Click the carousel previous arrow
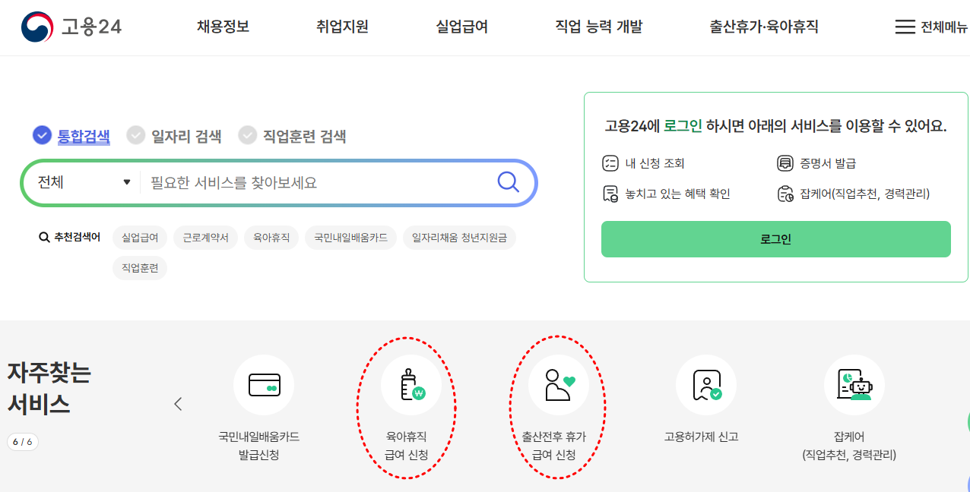Screen dimensions: 970x492 click(178, 404)
